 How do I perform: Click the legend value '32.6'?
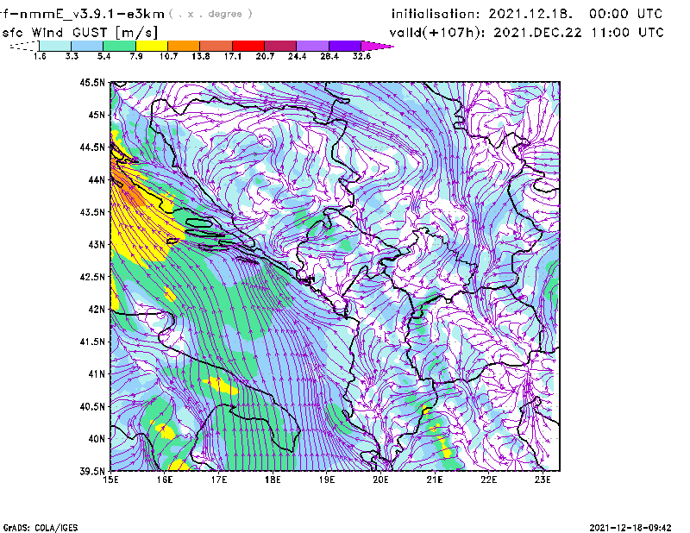pyautogui.click(x=361, y=56)
